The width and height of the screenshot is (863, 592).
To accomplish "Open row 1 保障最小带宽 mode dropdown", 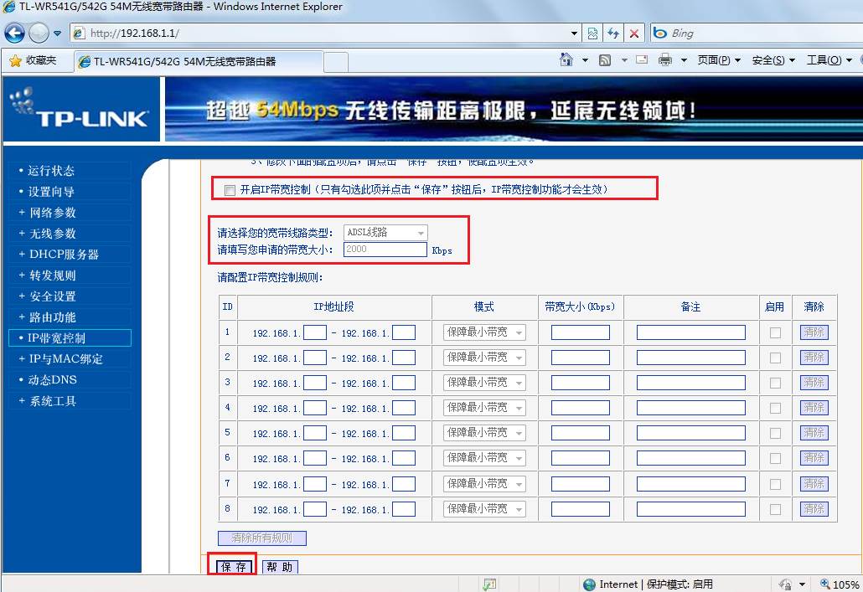I will coord(484,332).
